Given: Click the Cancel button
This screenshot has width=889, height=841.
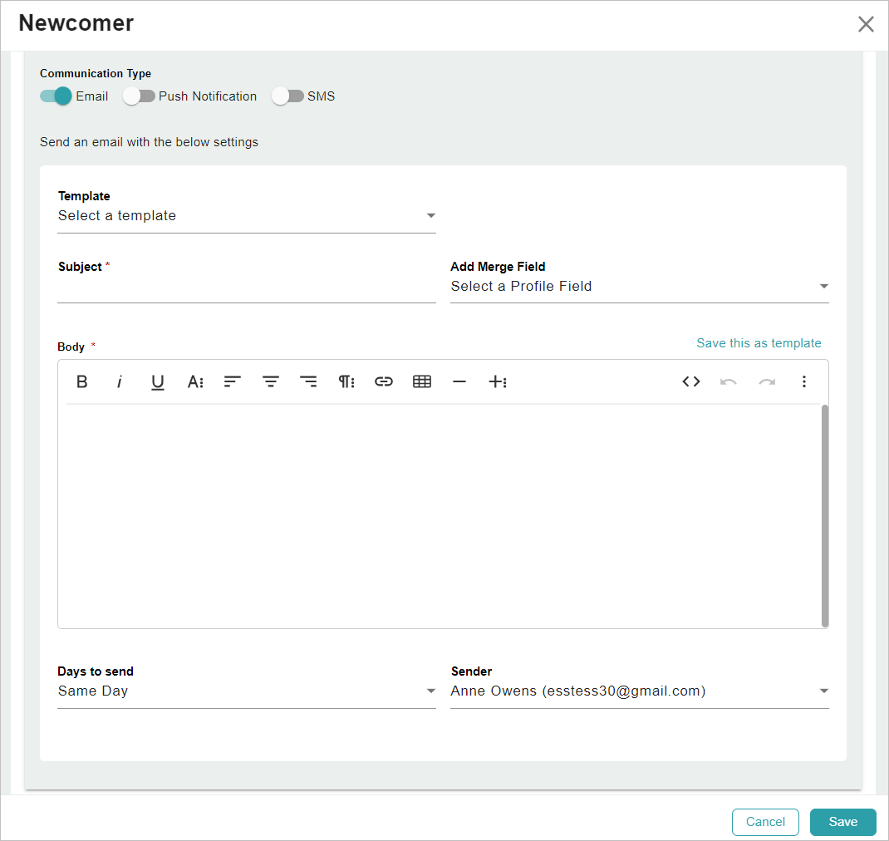Looking at the screenshot, I should 765,822.
